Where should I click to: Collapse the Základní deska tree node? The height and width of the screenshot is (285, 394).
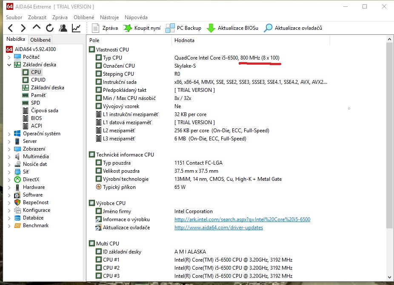[x=9, y=65]
